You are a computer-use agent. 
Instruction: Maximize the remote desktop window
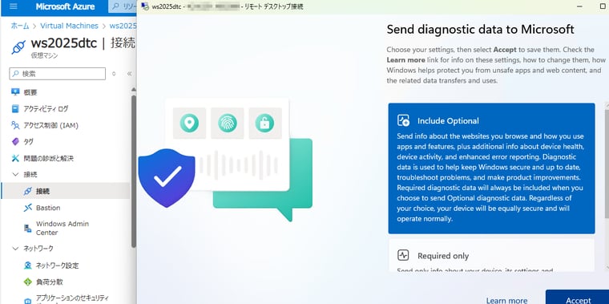point(603,6)
